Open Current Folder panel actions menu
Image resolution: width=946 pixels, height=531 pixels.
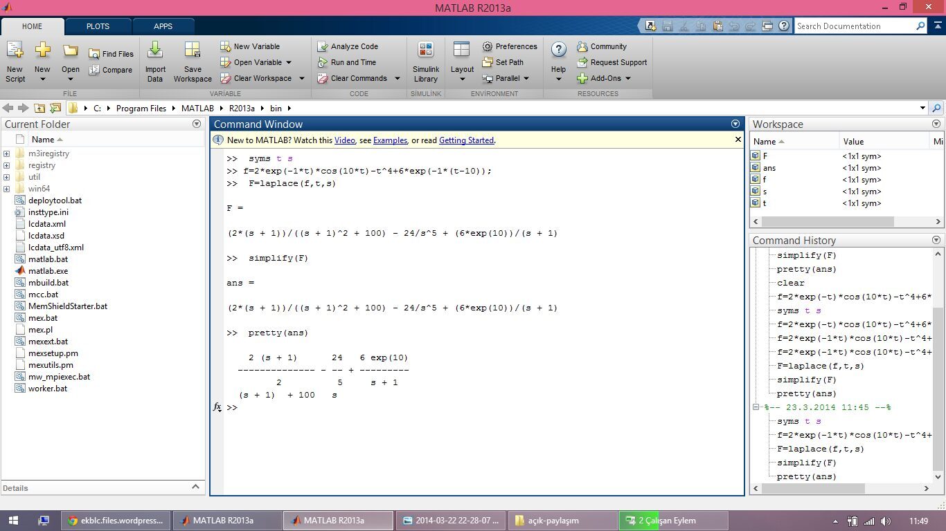click(x=197, y=124)
